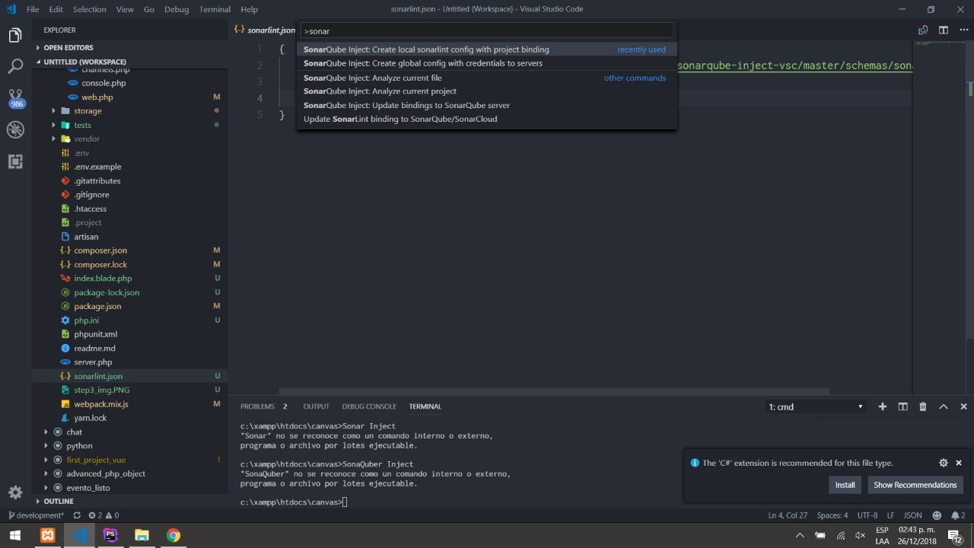Open the Search view in activity bar

point(15,67)
